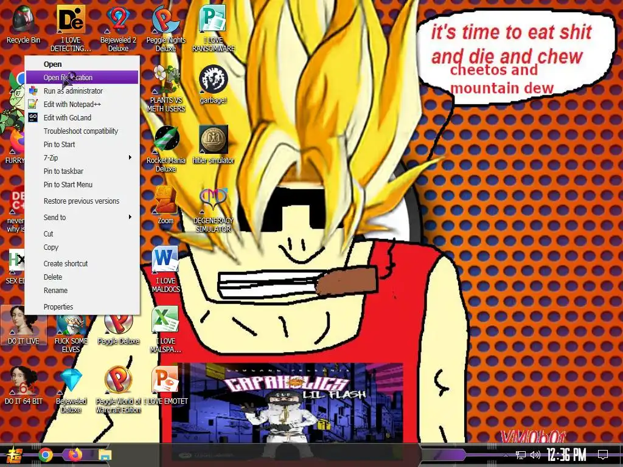Expand the Send to submenu
This screenshot has width=623, height=467.
(82, 217)
